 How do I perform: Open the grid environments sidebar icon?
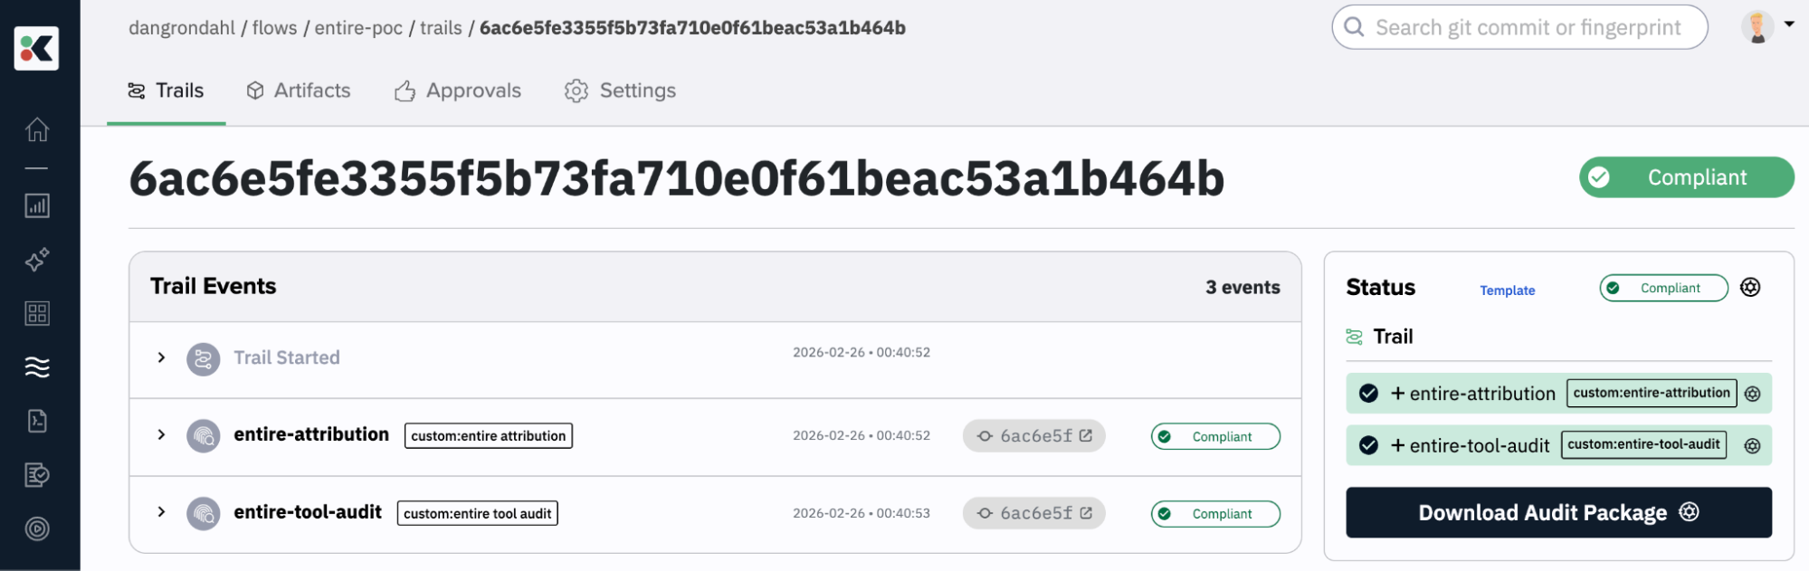37,313
